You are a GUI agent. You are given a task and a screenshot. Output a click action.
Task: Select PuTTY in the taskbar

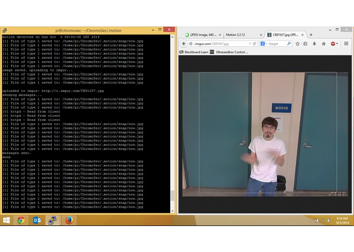[52, 220]
